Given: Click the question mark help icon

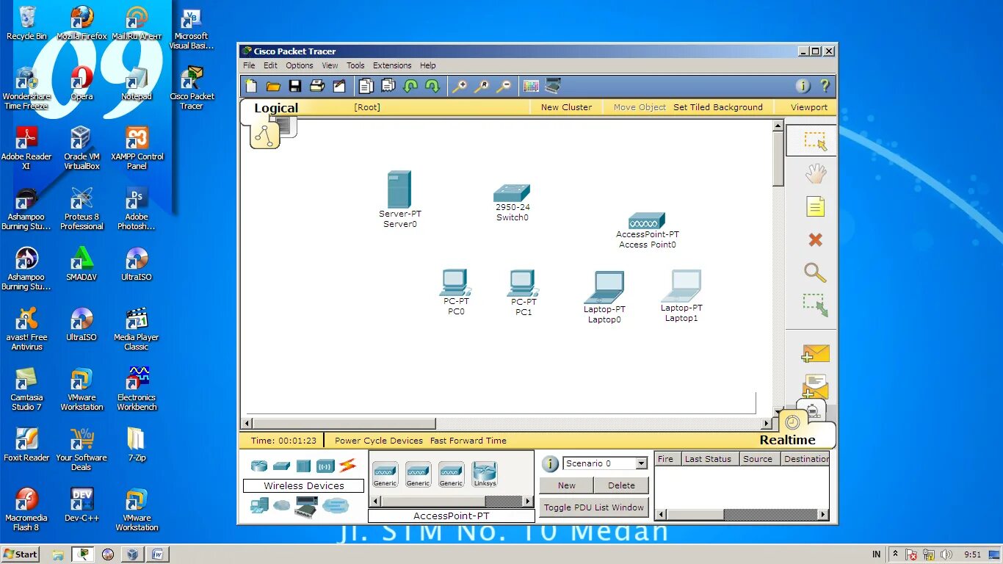Looking at the screenshot, I should click(825, 86).
